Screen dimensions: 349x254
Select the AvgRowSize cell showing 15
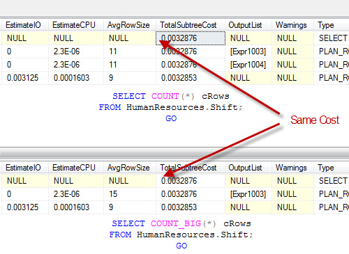tap(130, 194)
